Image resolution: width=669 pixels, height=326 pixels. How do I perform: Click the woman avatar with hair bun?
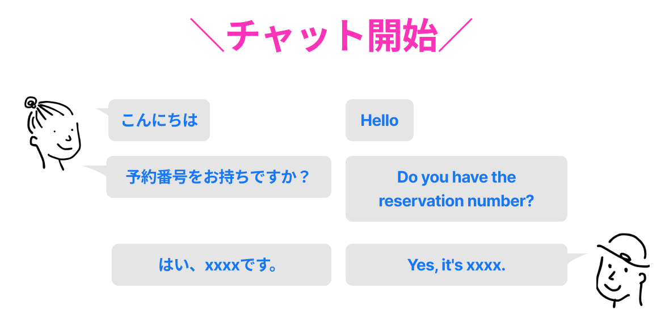pos(53,134)
